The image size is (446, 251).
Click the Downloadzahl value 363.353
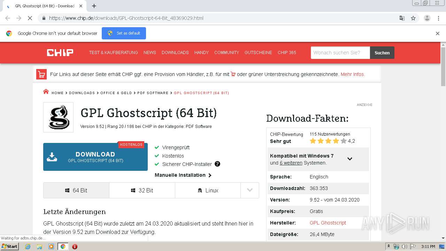tap(319, 188)
